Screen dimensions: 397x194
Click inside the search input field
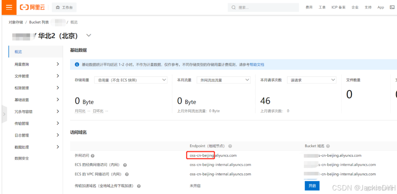coord(265,7)
